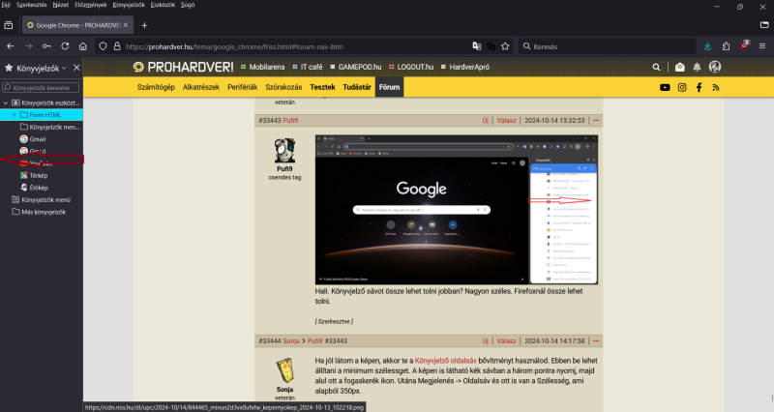Image resolution: width=774 pixels, height=412 pixels.
Task: Open the tracking protection shield icon
Action: (x=103, y=46)
